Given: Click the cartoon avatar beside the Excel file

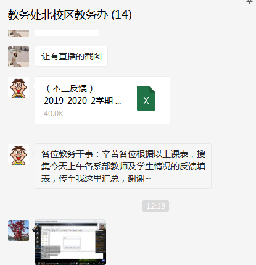Looking at the screenshot, I should pos(19,87).
